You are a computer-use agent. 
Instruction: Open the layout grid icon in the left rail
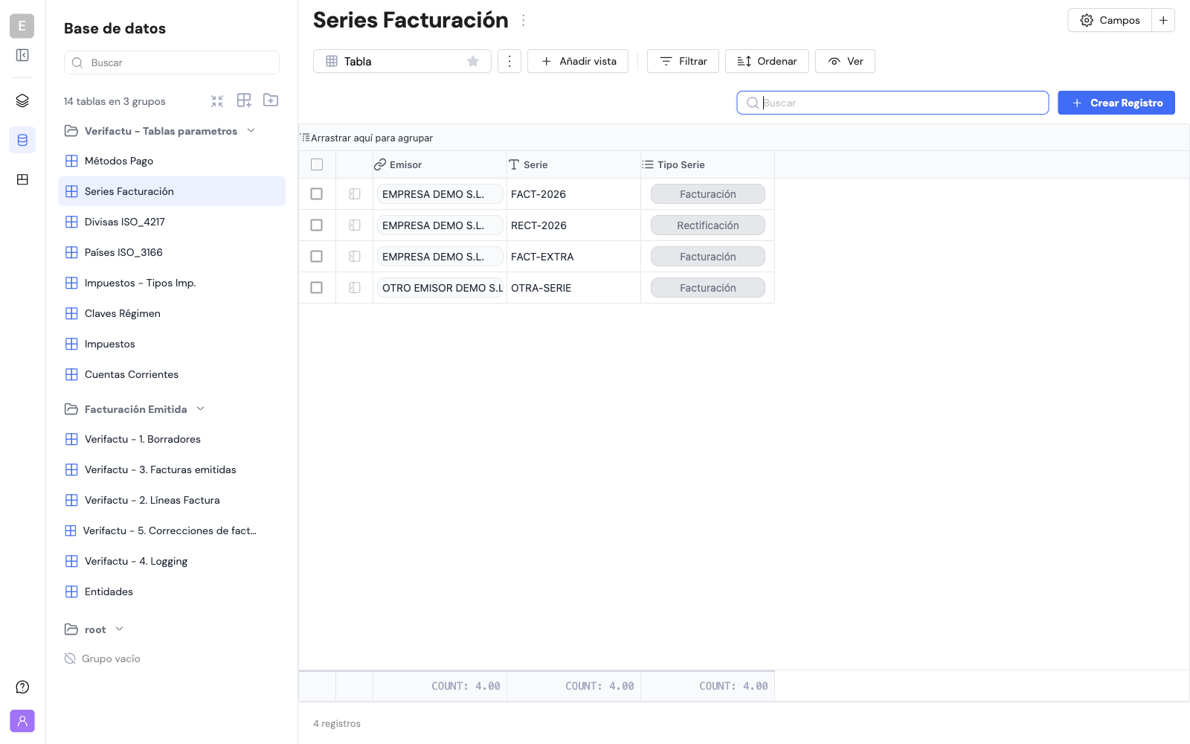pos(22,179)
